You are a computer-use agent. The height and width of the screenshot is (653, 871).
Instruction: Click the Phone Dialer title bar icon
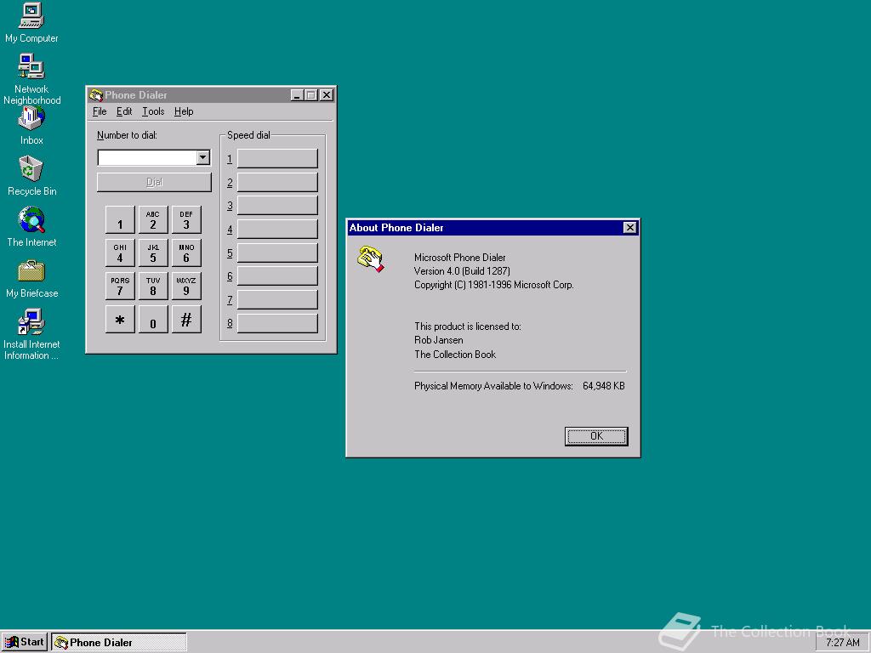point(96,95)
